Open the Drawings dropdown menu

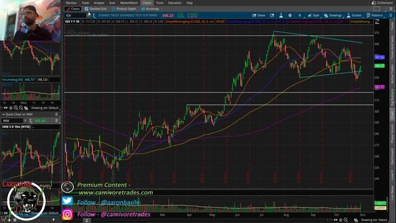pos(333,15)
